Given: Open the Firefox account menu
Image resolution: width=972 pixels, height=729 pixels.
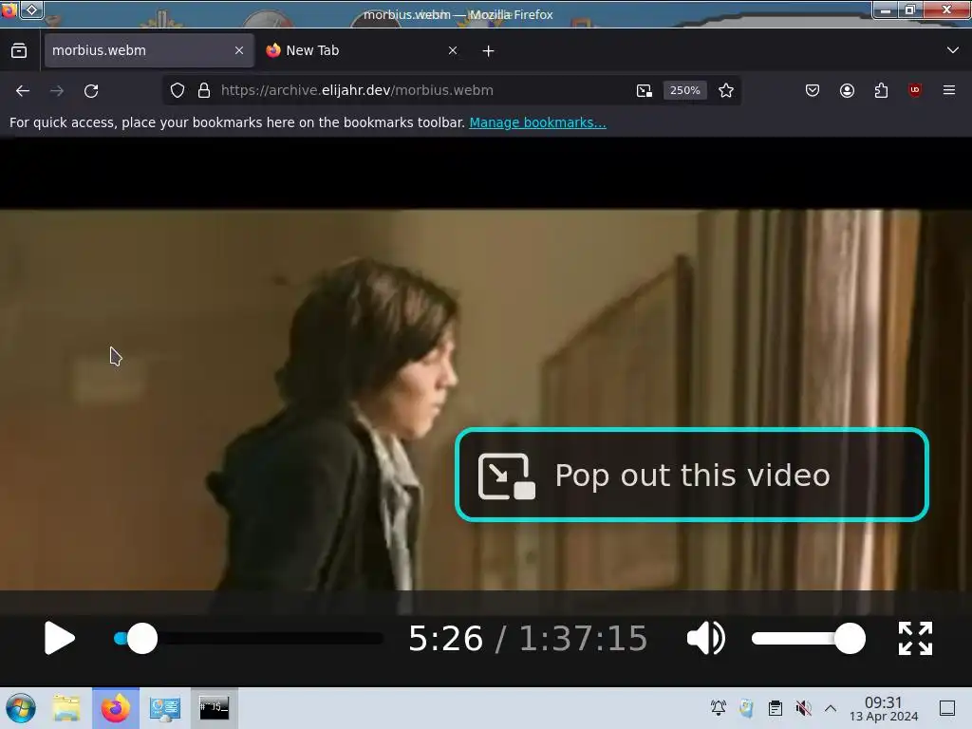Looking at the screenshot, I should tap(847, 90).
